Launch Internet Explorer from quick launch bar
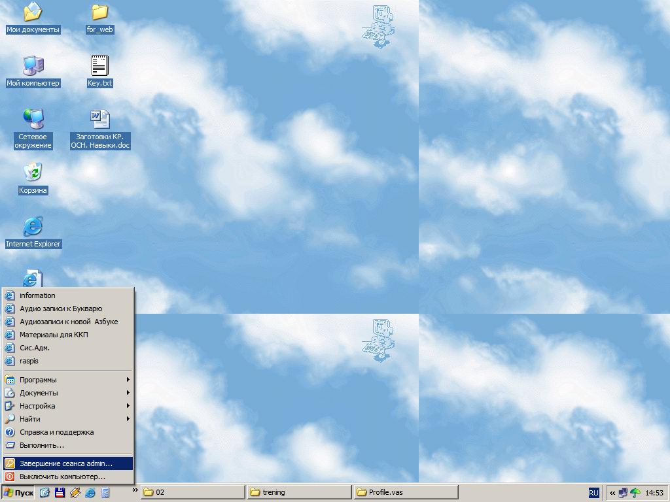 click(90, 493)
